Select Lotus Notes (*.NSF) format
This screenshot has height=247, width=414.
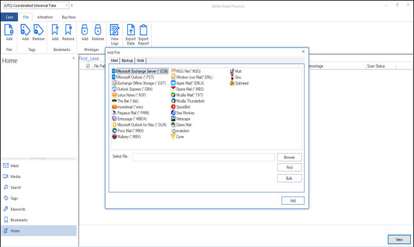[129, 95]
